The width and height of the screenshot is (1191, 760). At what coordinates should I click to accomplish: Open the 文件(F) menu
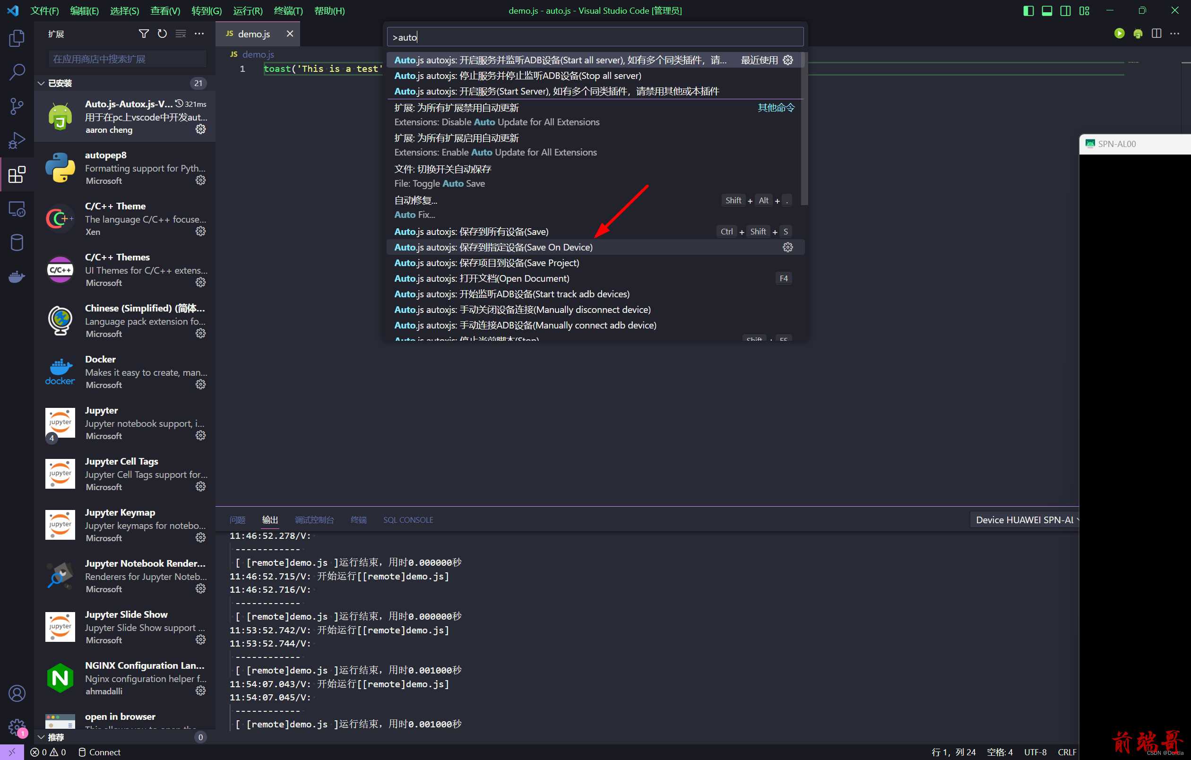[44, 11]
